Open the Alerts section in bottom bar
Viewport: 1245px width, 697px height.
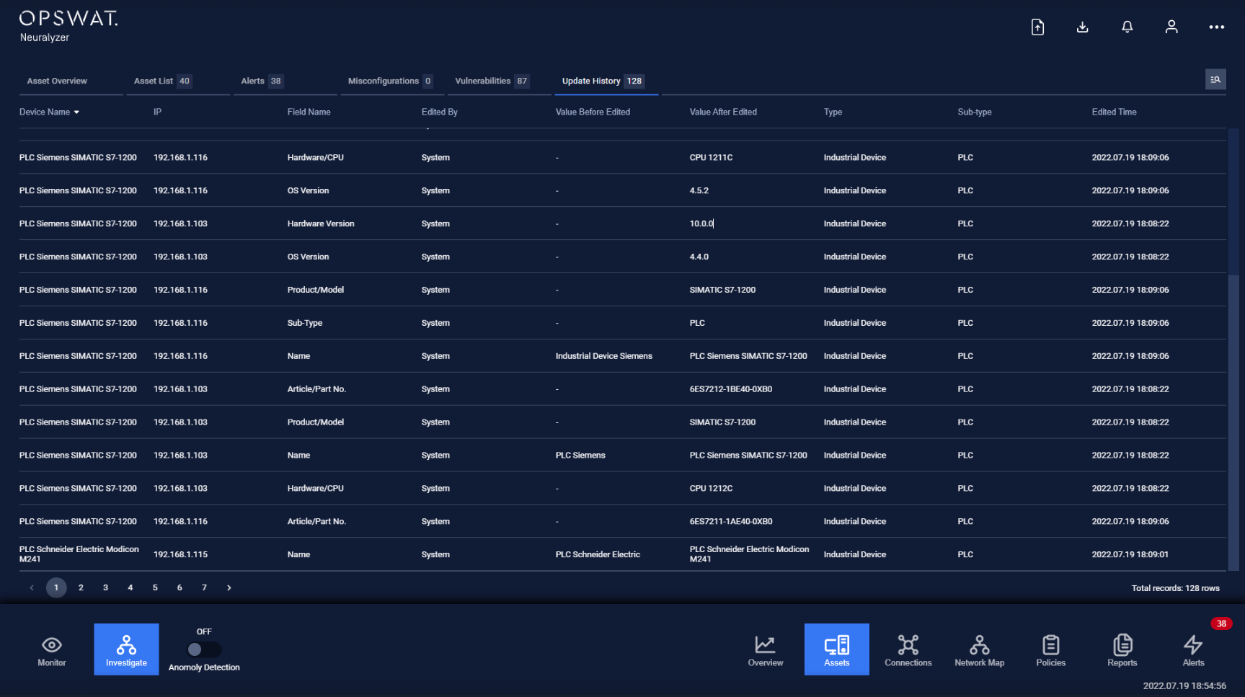tap(1193, 649)
